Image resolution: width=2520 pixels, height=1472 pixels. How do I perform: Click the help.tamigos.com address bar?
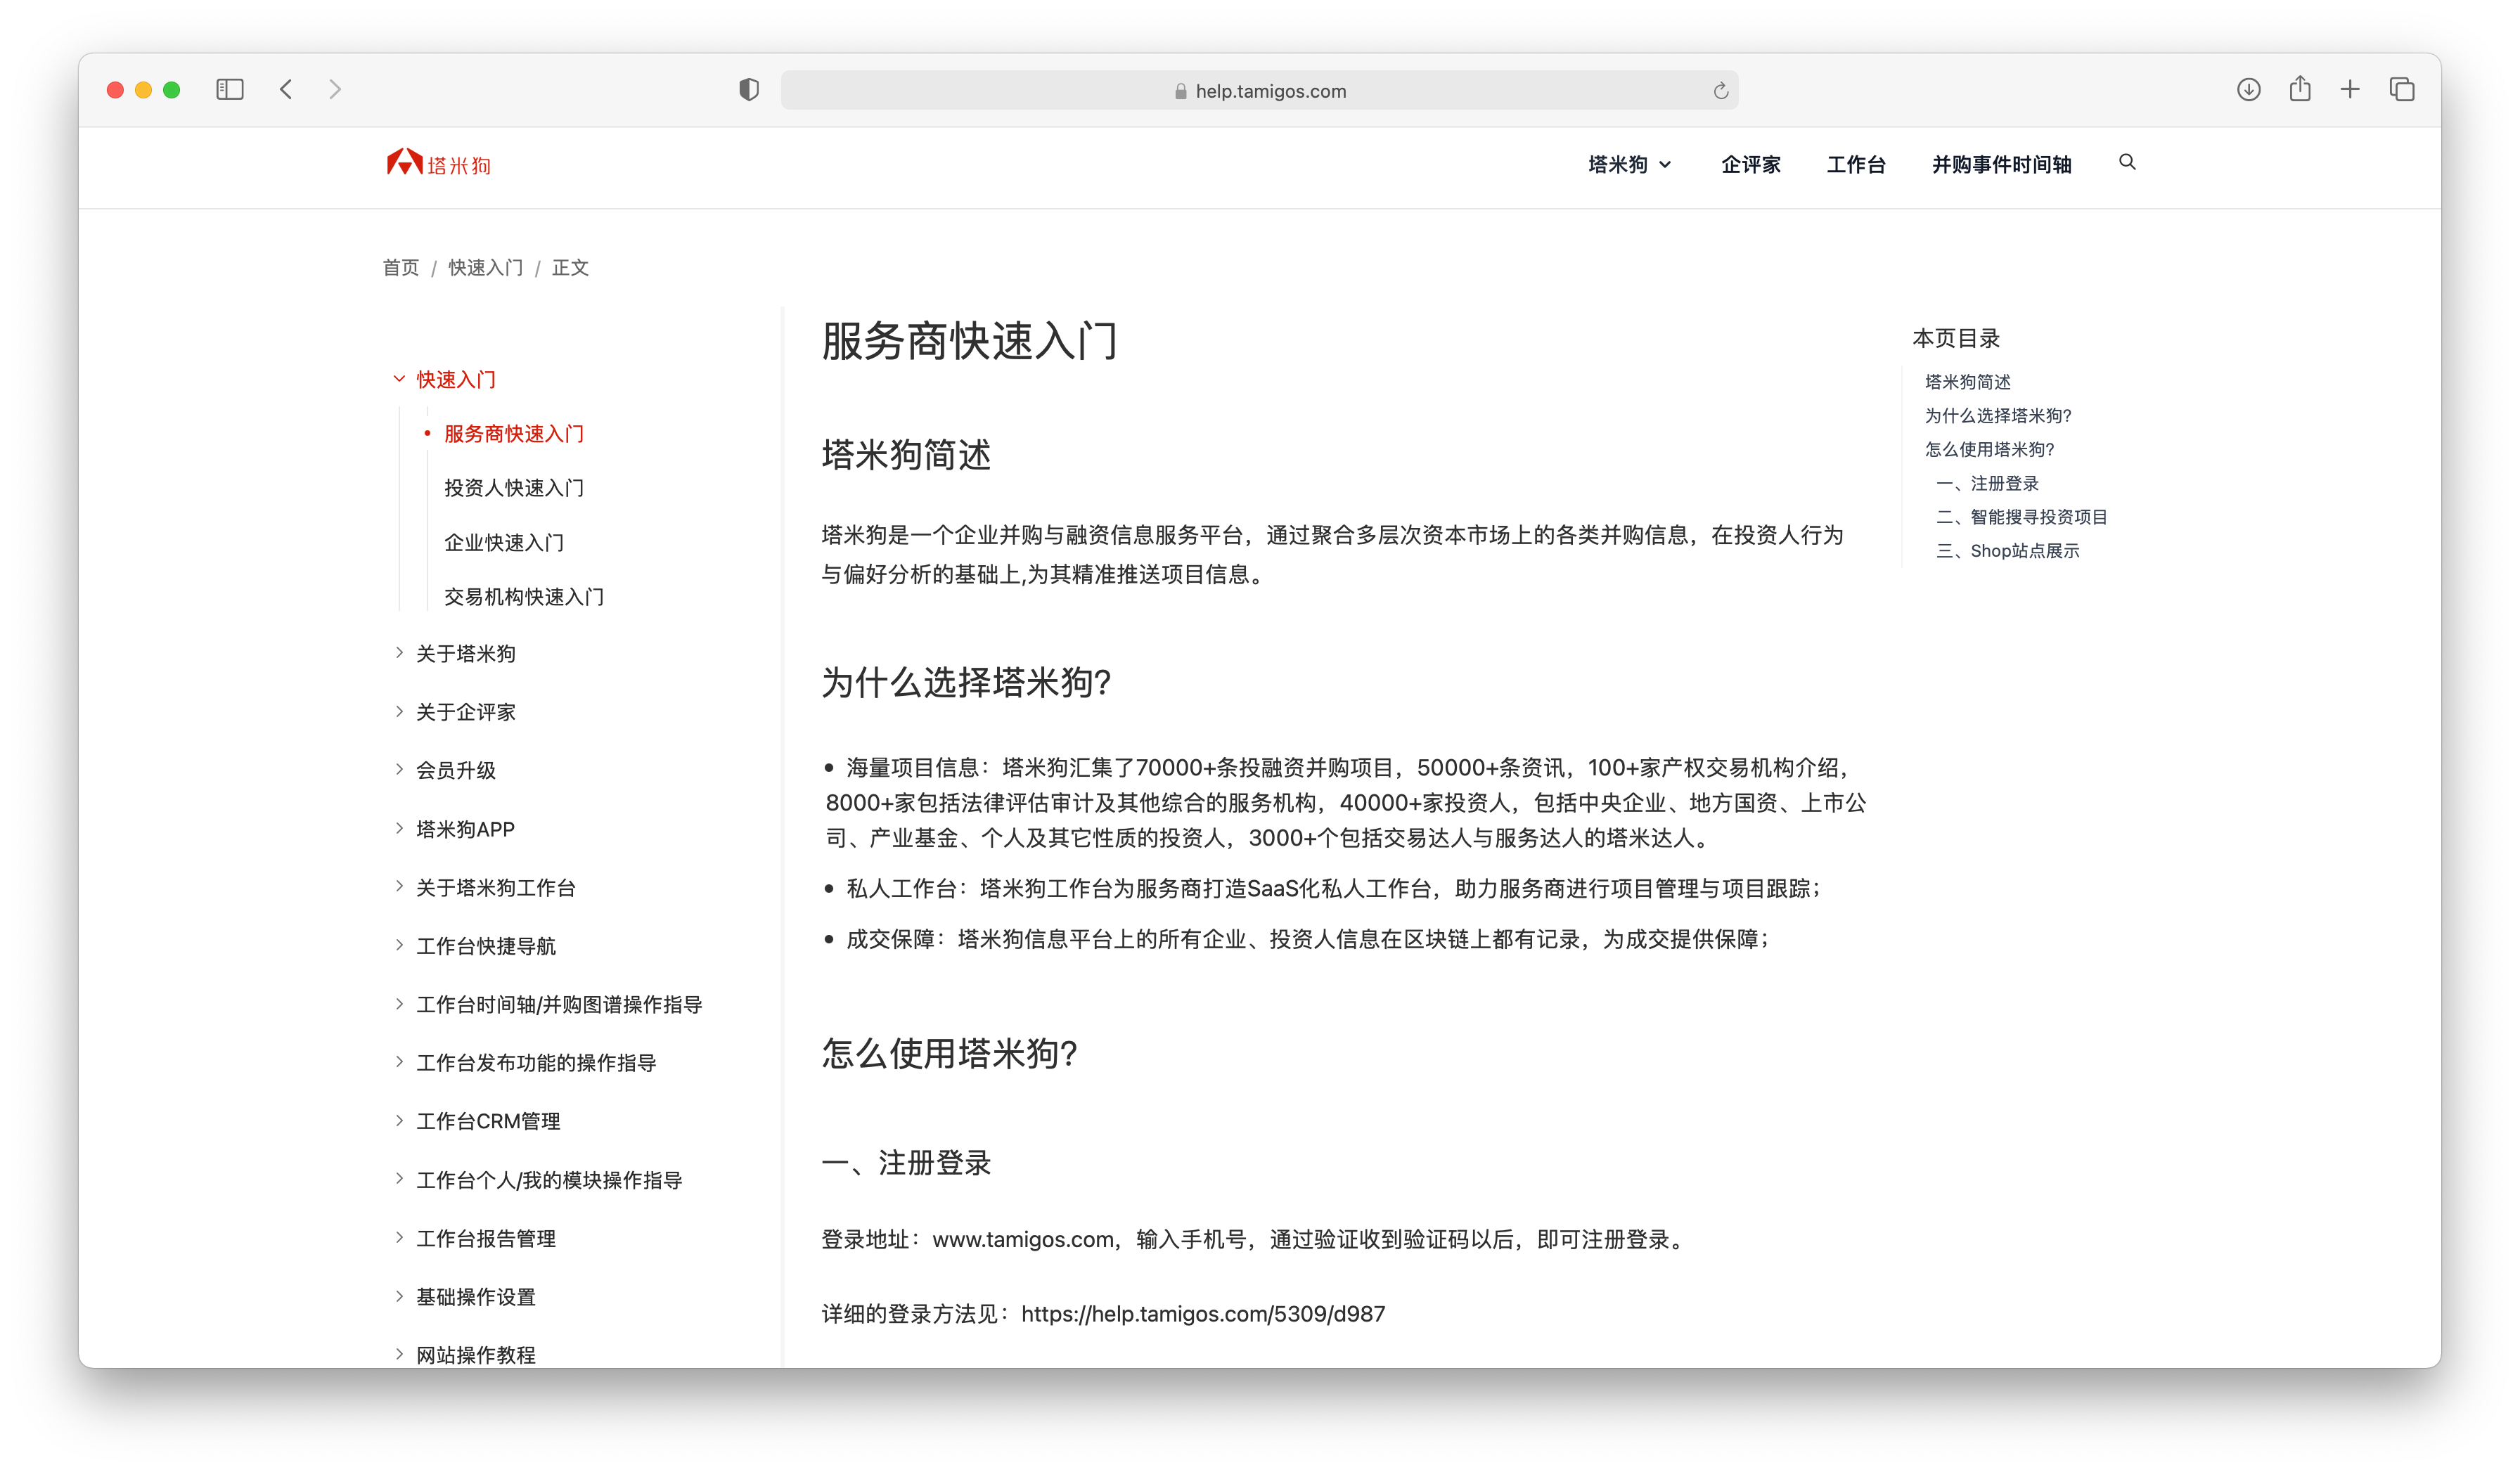1260,91
